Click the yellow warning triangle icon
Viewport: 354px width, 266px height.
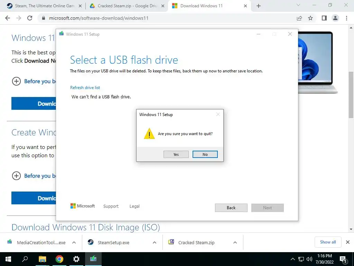click(x=149, y=133)
